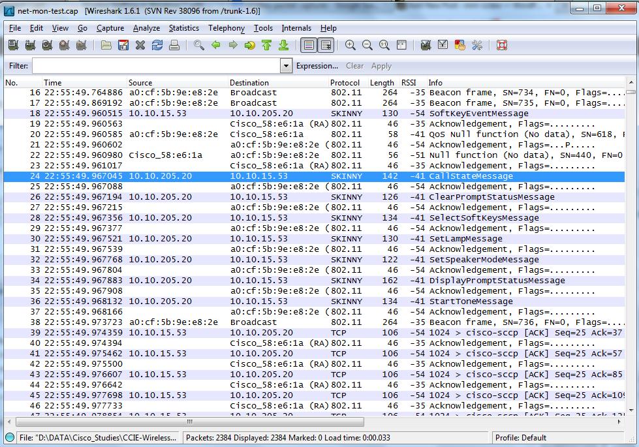Open the Statistics menu
This screenshot has width=639, height=447.
[x=183, y=28]
